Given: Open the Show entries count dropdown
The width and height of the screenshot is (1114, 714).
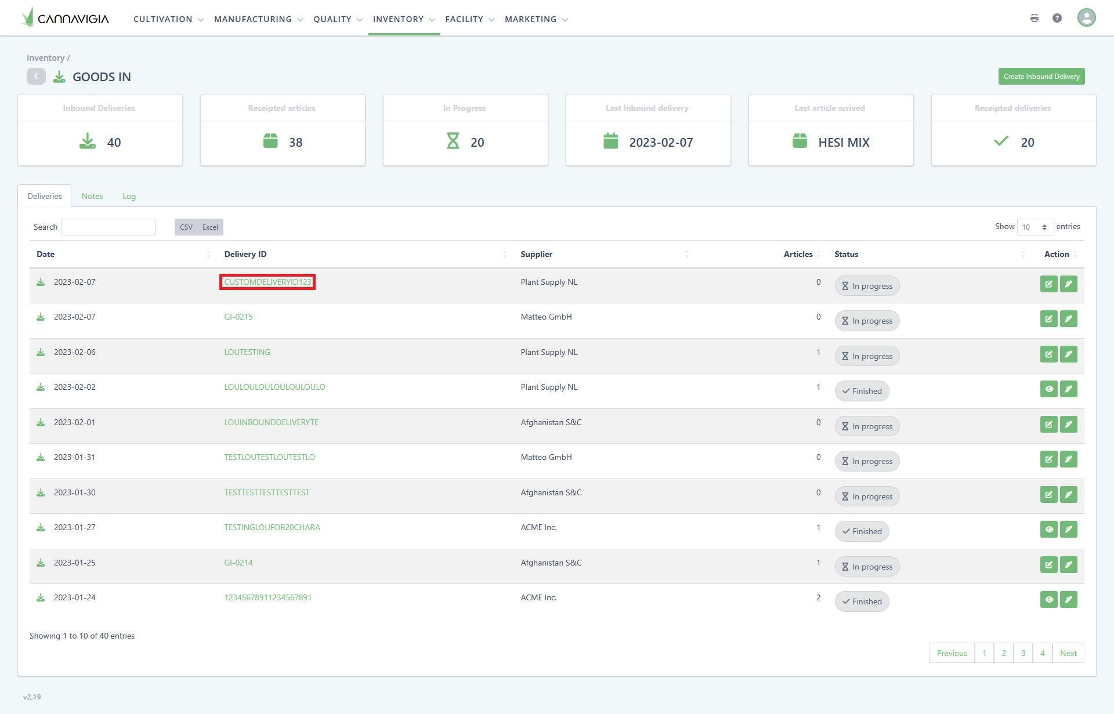Looking at the screenshot, I should pyautogui.click(x=1035, y=227).
